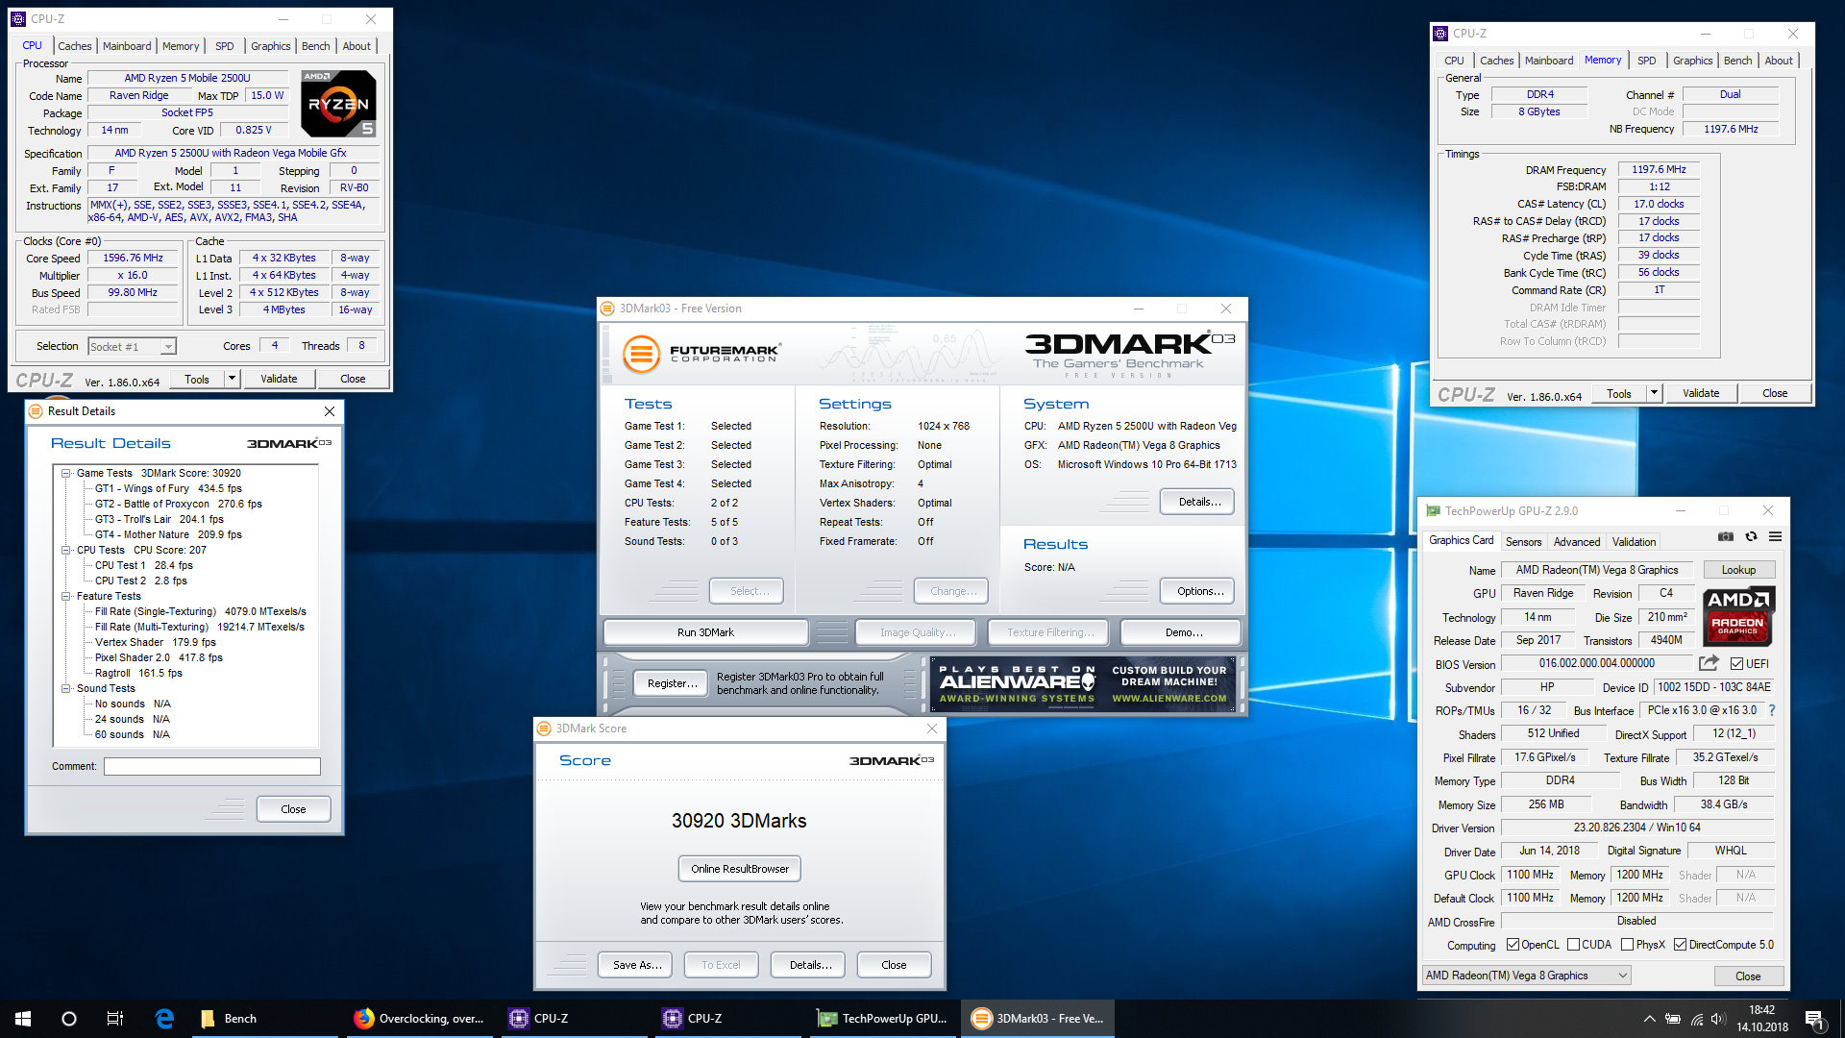Viewport: 1845px width, 1038px height.
Task: Launch Microsoft Edge from the taskbar
Action: (164, 1019)
